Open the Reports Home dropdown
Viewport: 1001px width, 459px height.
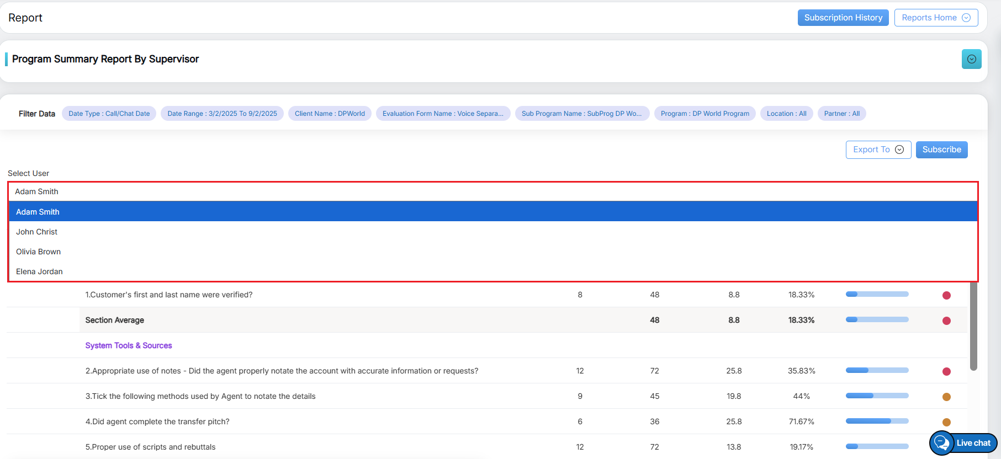click(x=936, y=18)
